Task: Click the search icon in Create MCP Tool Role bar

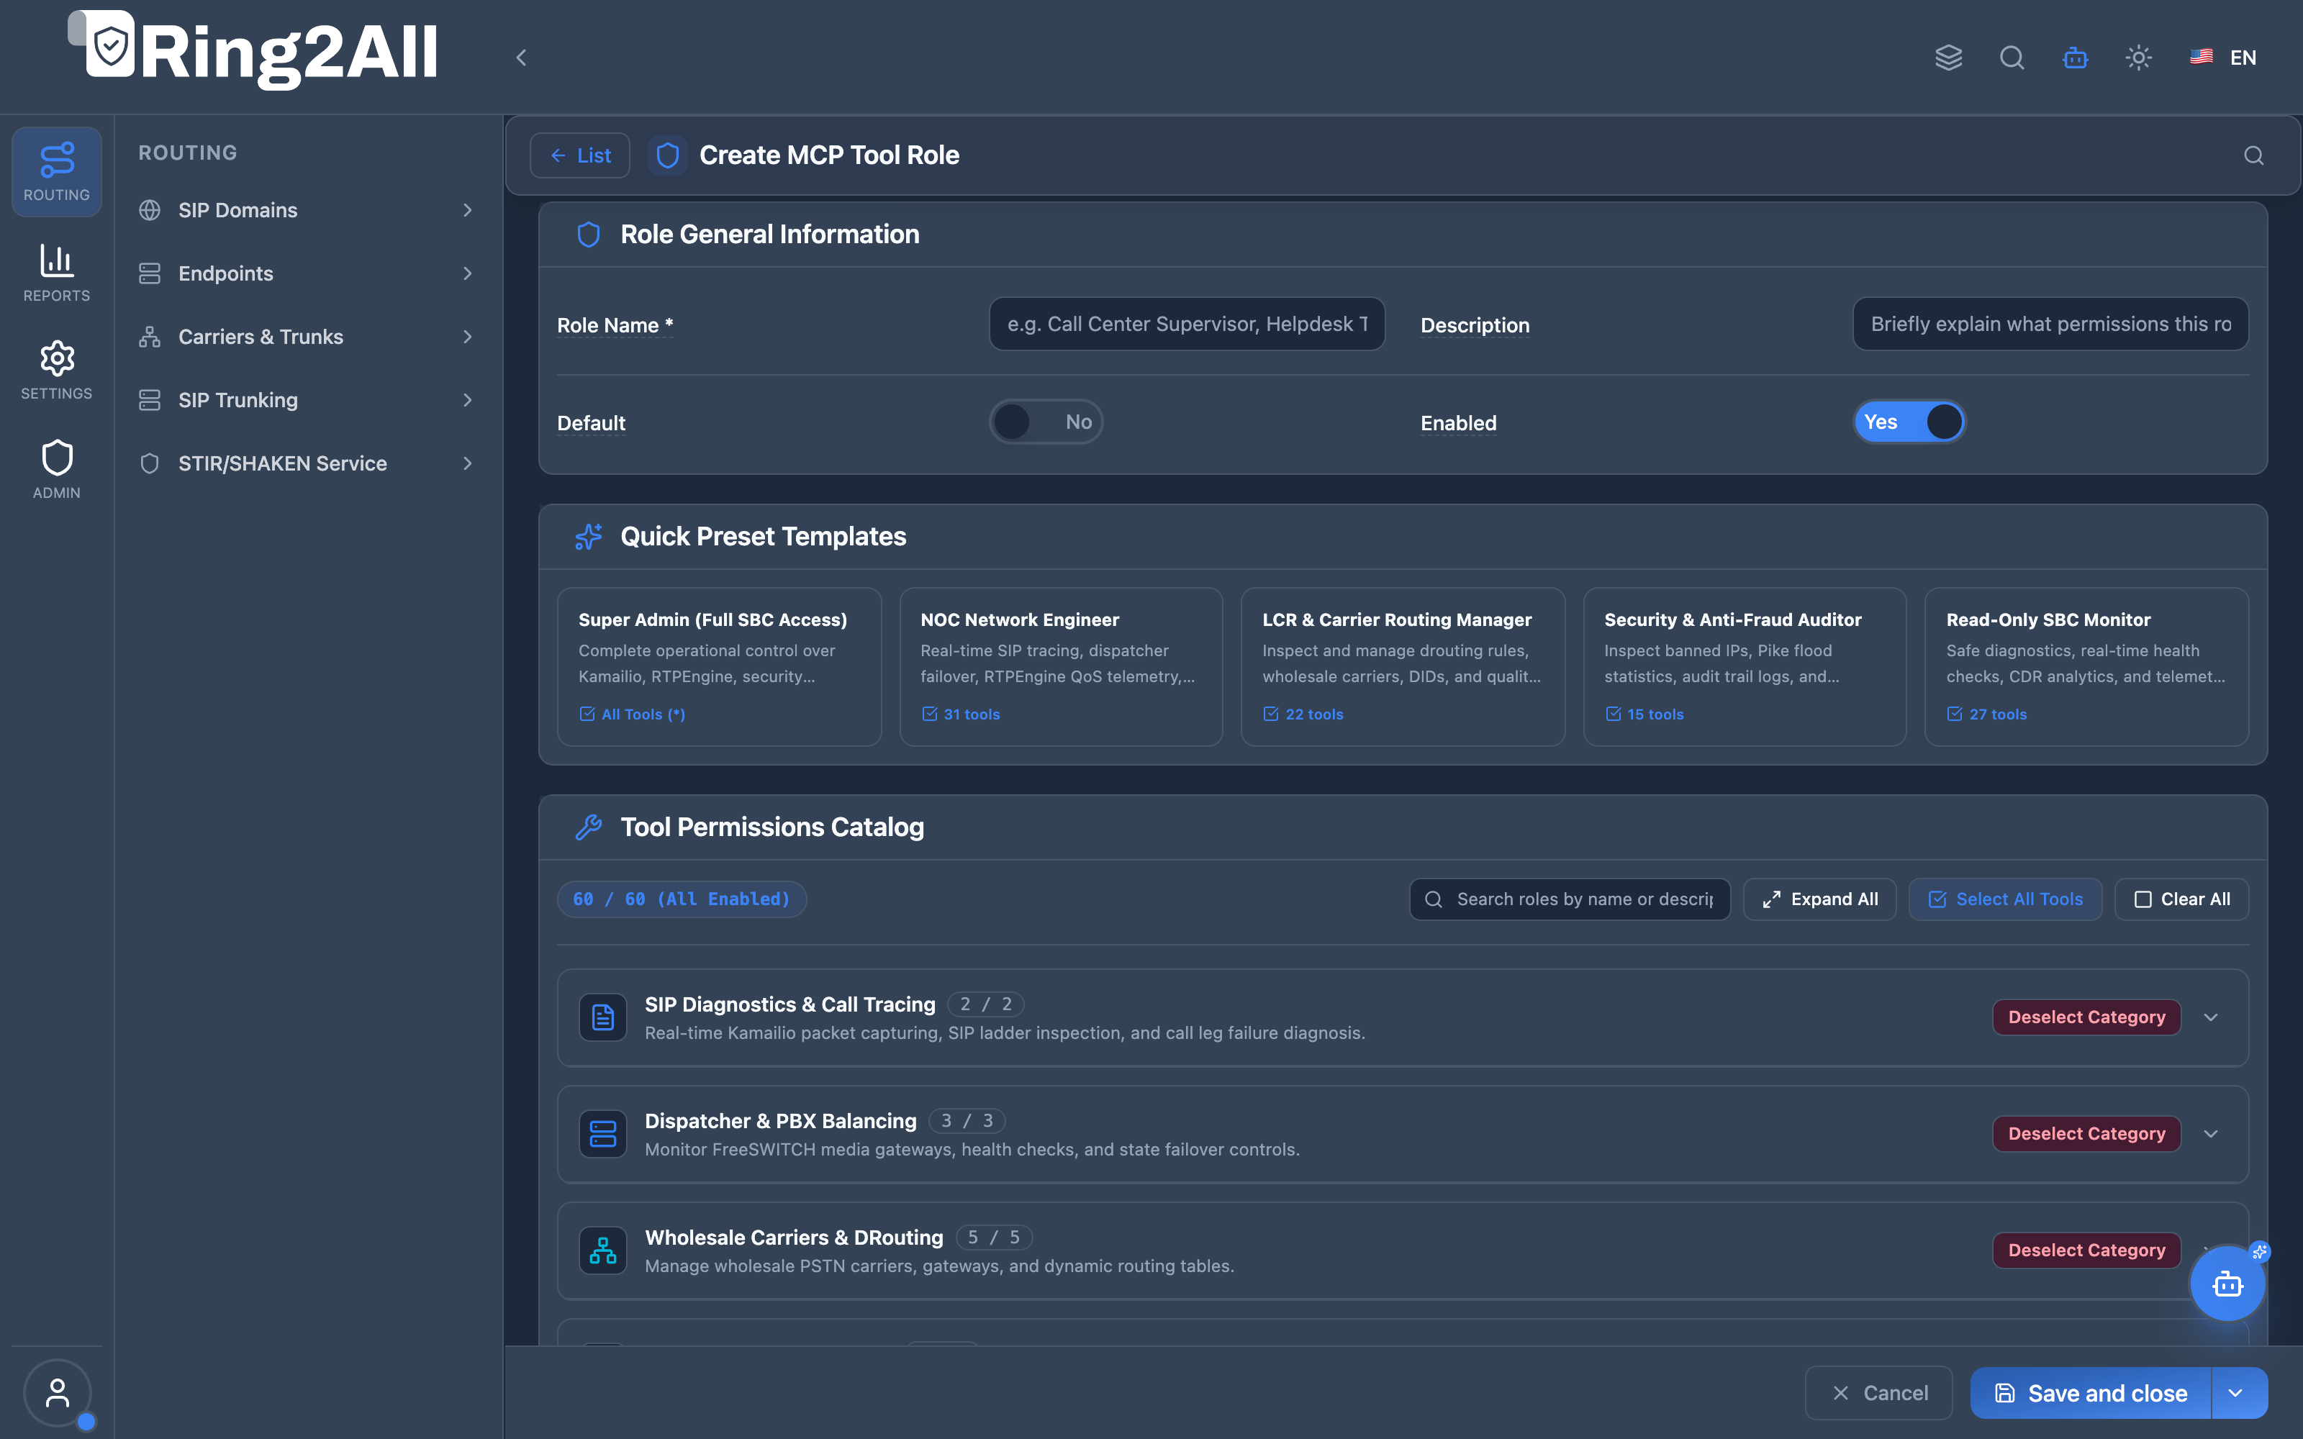Action: coord(2253,155)
